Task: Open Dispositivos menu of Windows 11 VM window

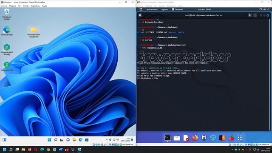Action: (x=35, y=6)
